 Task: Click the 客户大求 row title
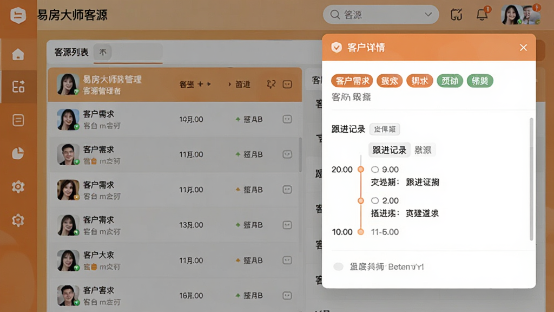coord(98,255)
